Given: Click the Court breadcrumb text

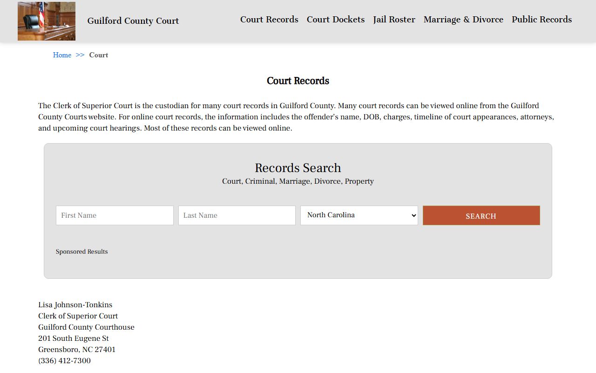Looking at the screenshot, I should coord(99,55).
